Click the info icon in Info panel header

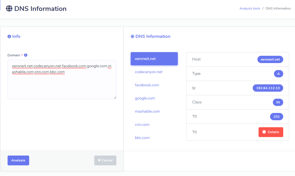coord(9,36)
